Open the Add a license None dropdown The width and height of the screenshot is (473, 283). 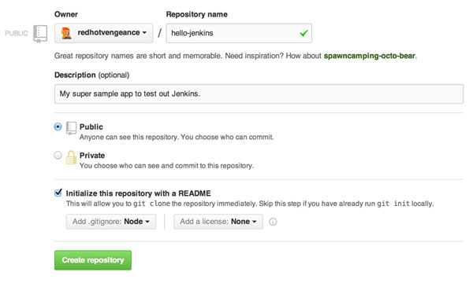coord(218,222)
